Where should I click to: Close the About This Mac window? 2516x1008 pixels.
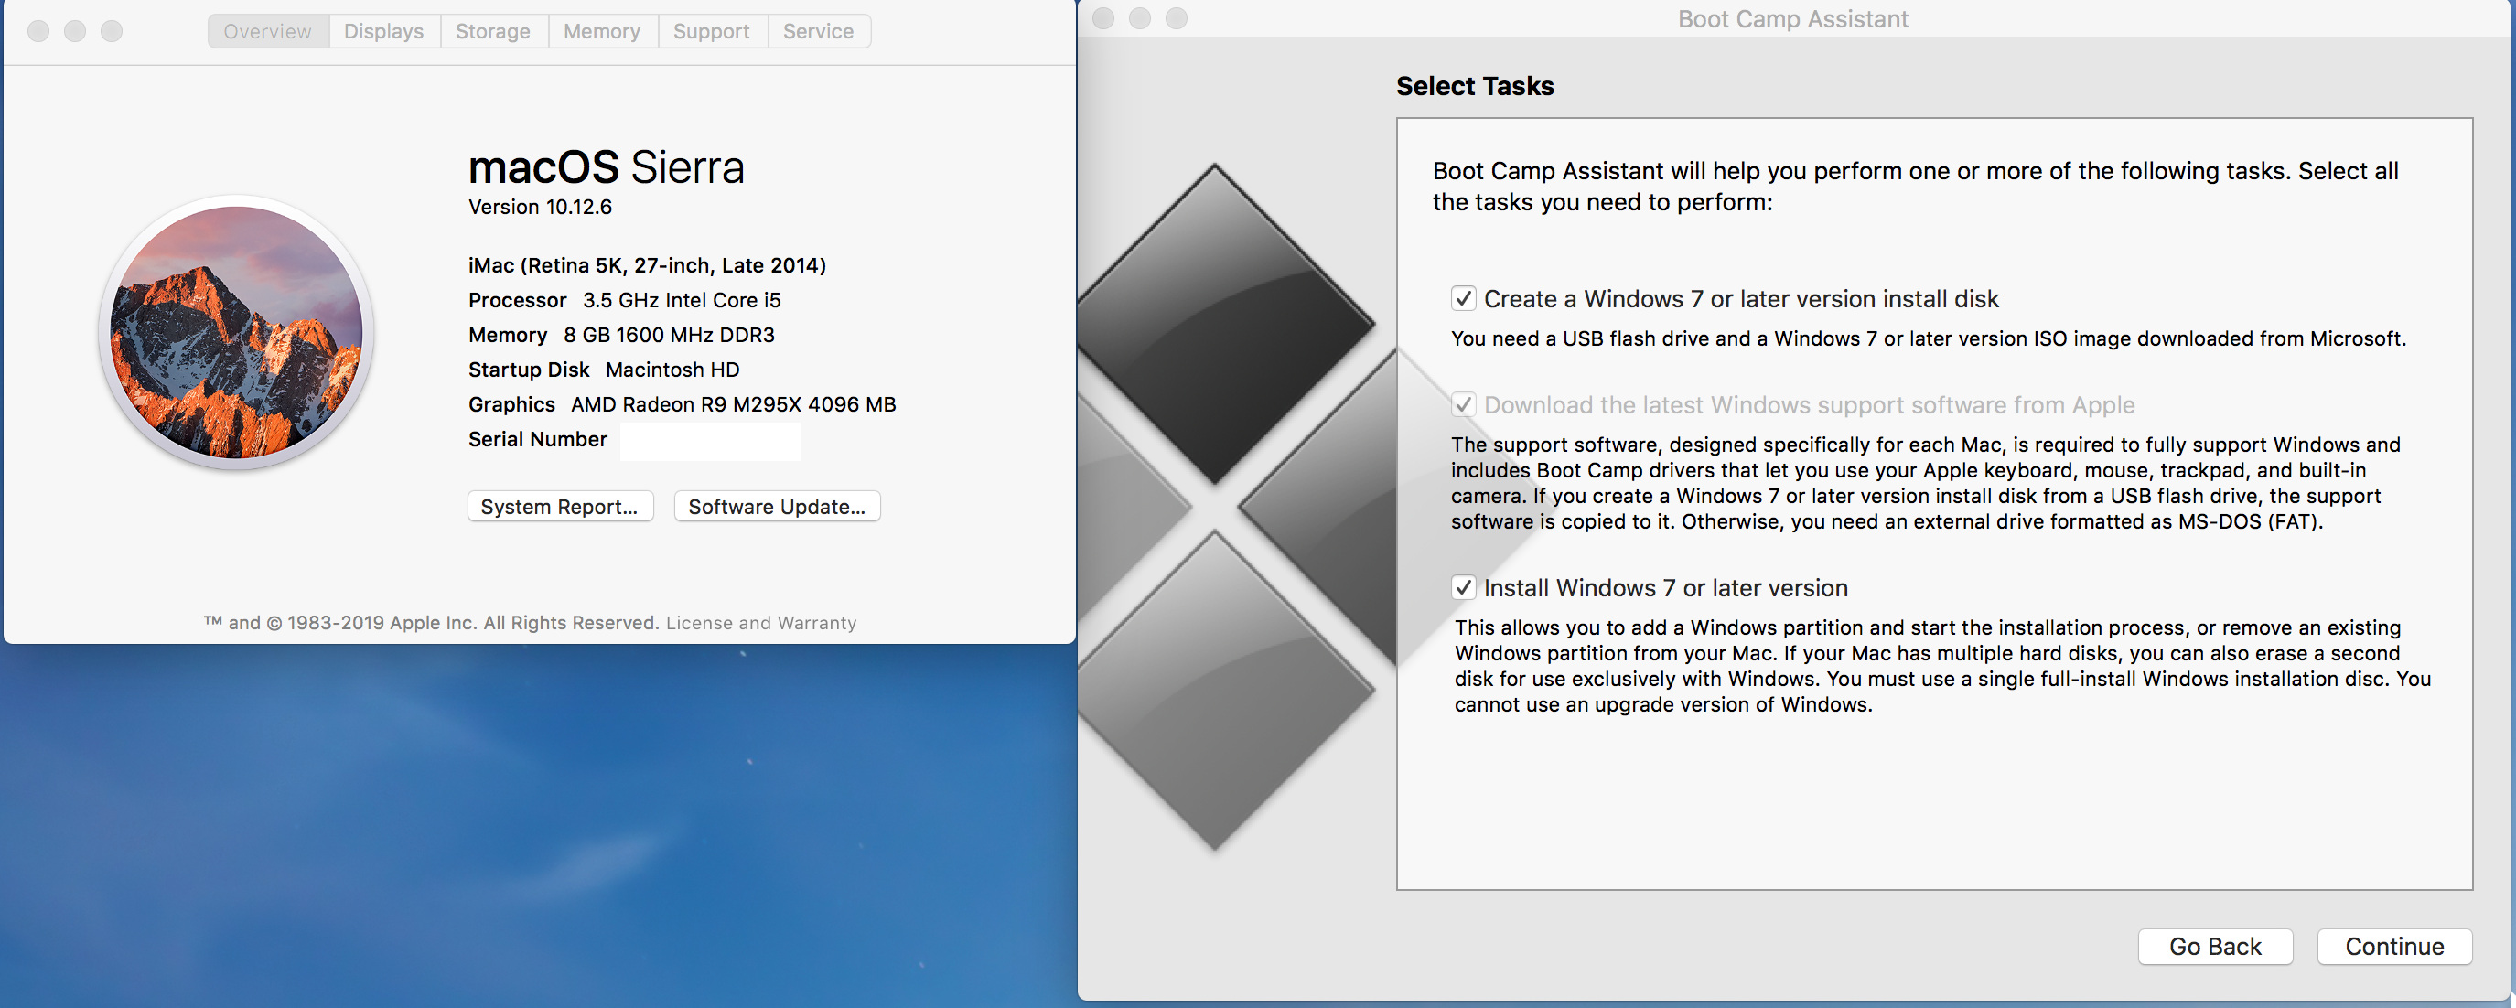(38, 31)
